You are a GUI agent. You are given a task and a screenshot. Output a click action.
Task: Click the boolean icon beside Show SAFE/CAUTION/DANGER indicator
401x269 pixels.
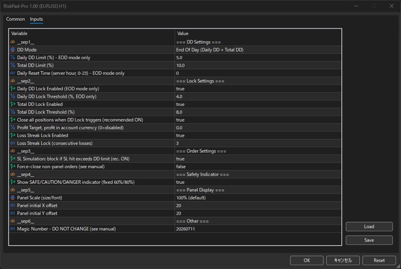click(x=13, y=182)
